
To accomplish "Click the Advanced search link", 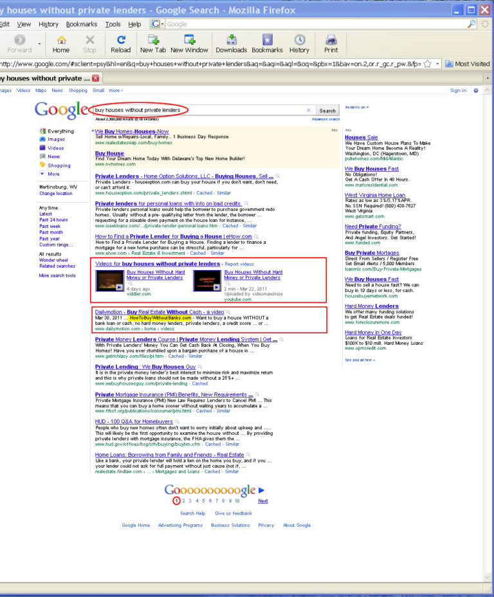I will pyautogui.click(x=325, y=119).
